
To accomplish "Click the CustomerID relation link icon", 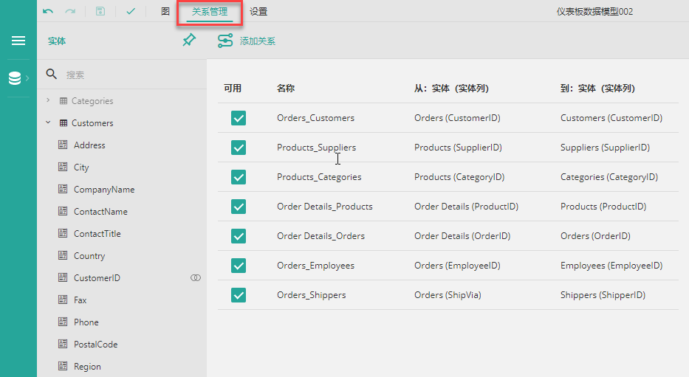I will coord(196,278).
